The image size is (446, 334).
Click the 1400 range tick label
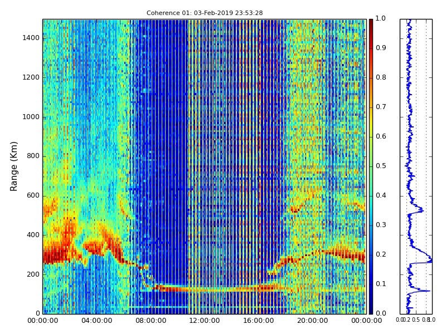(31, 38)
